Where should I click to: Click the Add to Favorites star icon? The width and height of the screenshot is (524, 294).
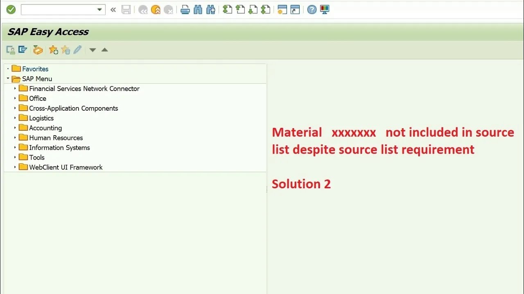pos(53,50)
